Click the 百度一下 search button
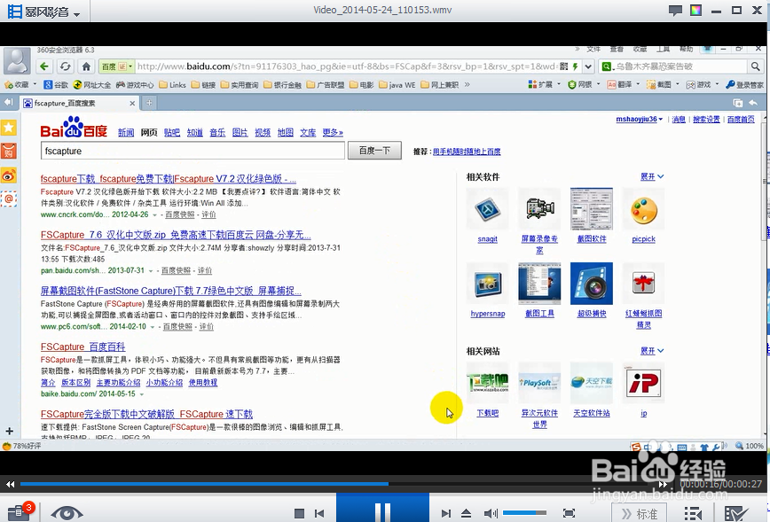 (374, 151)
